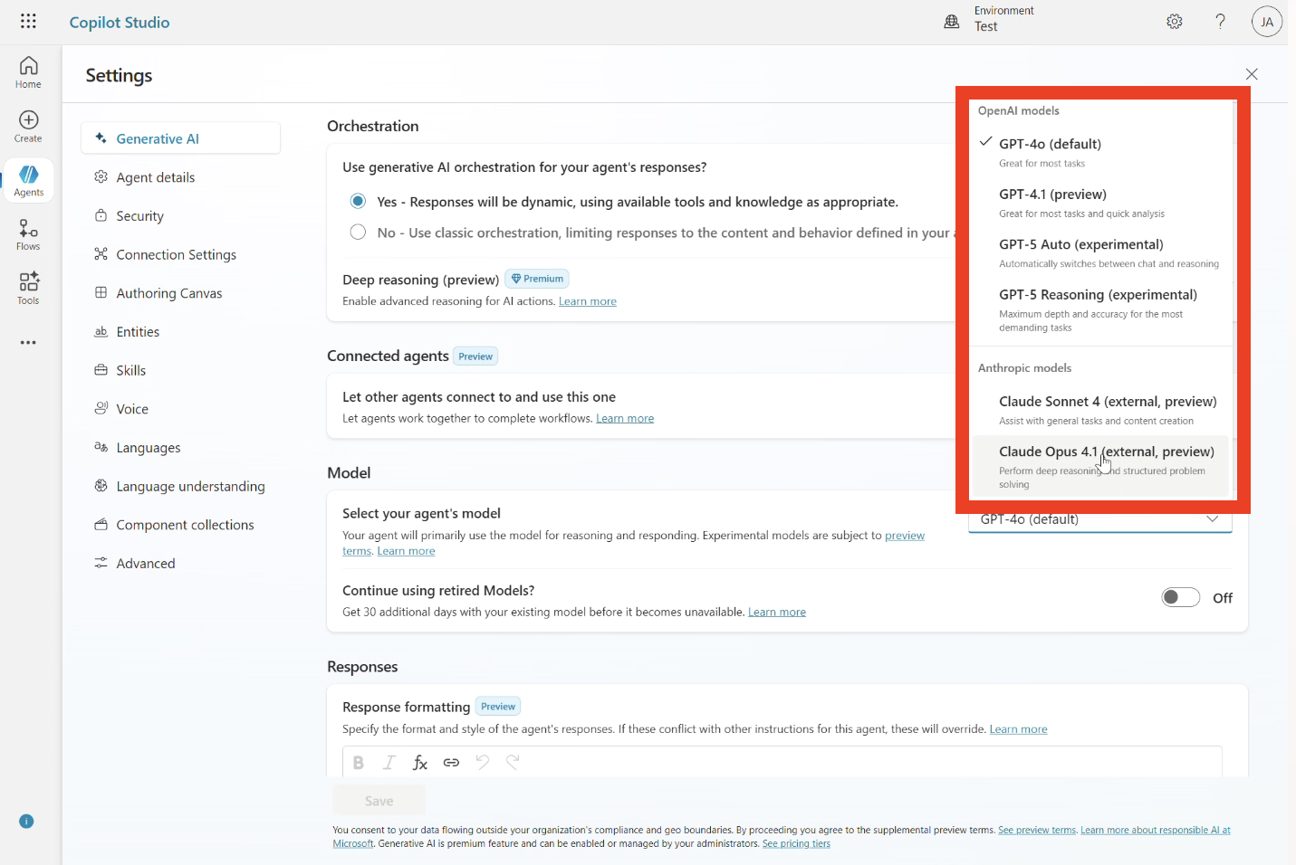
Task: Choose Claude Sonnet 4 model option
Action: pyautogui.click(x=1100, y=410)
